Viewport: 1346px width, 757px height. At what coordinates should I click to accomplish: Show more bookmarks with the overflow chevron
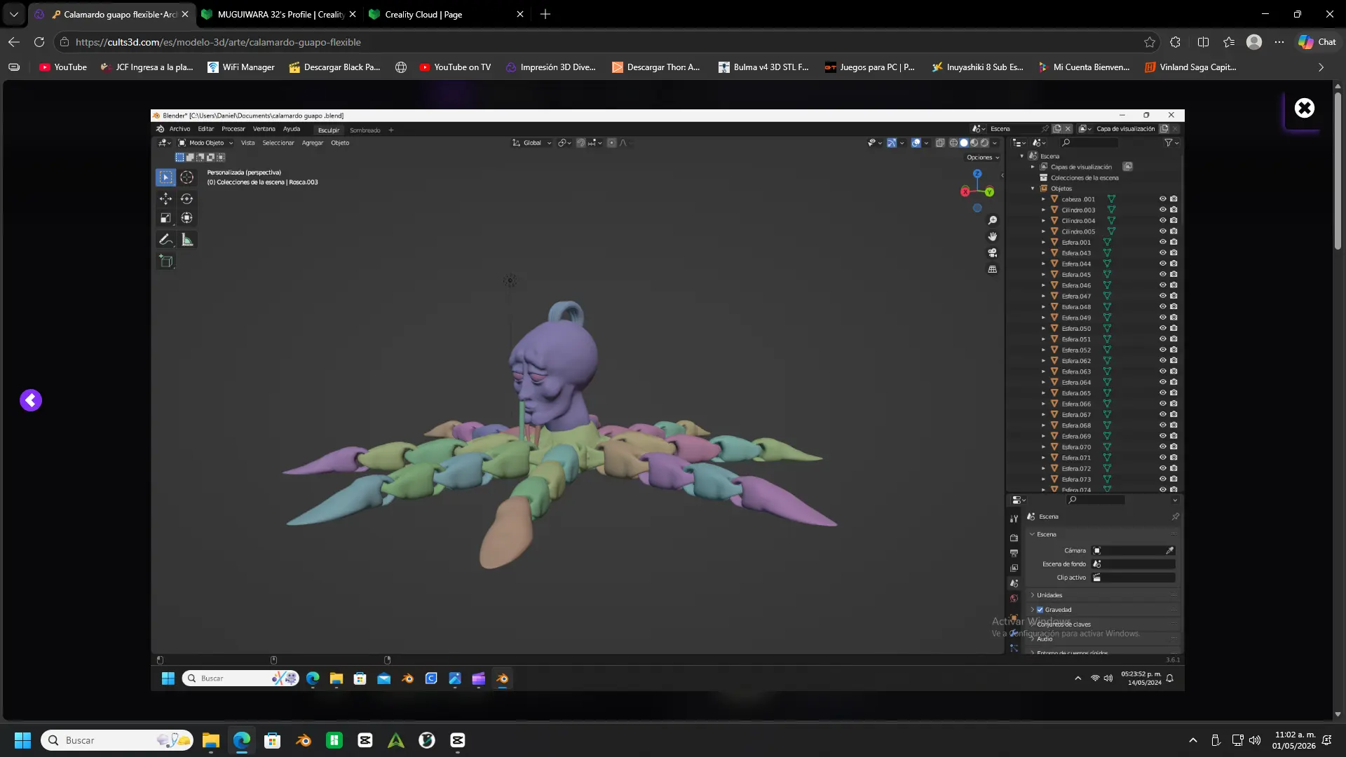1321,67
